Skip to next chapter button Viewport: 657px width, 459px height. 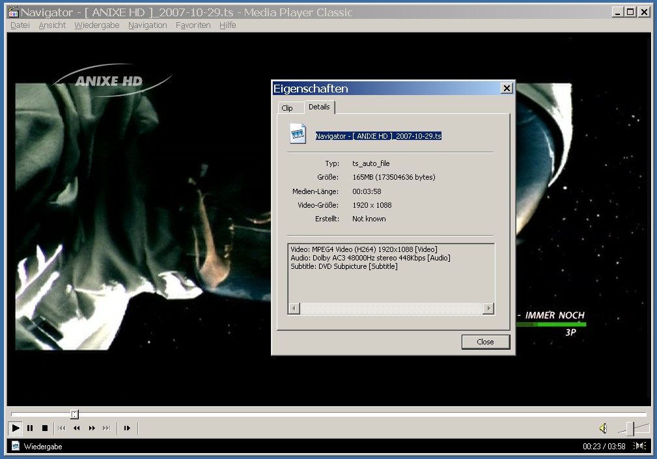point(107,428)
